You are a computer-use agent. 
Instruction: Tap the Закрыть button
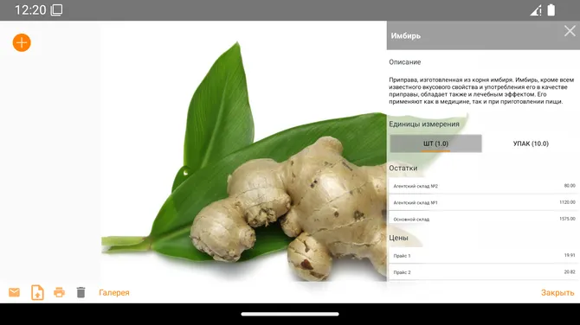557,292
